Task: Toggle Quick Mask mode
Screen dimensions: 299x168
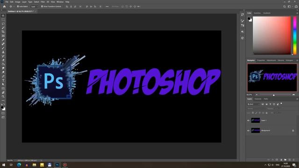Action: click(x=3, y=113)
